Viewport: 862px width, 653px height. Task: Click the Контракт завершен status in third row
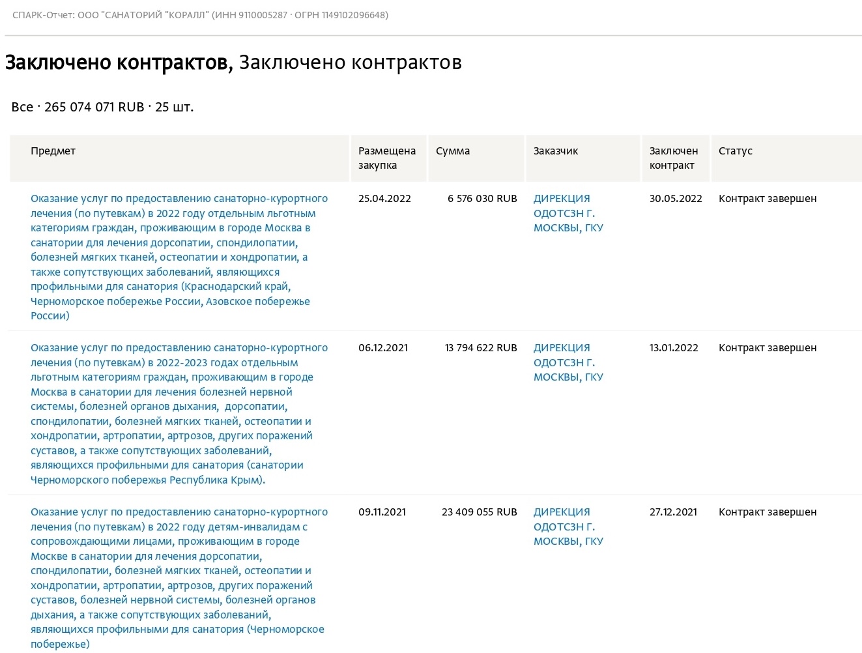768,512
